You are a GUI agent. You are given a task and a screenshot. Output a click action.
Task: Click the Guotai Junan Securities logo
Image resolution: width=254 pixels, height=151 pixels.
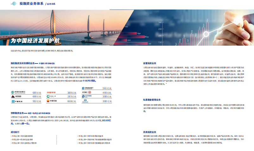85,101
